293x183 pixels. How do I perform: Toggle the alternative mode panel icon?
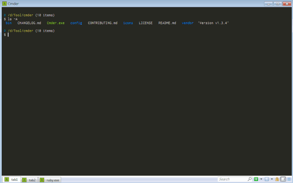(283, 179)
